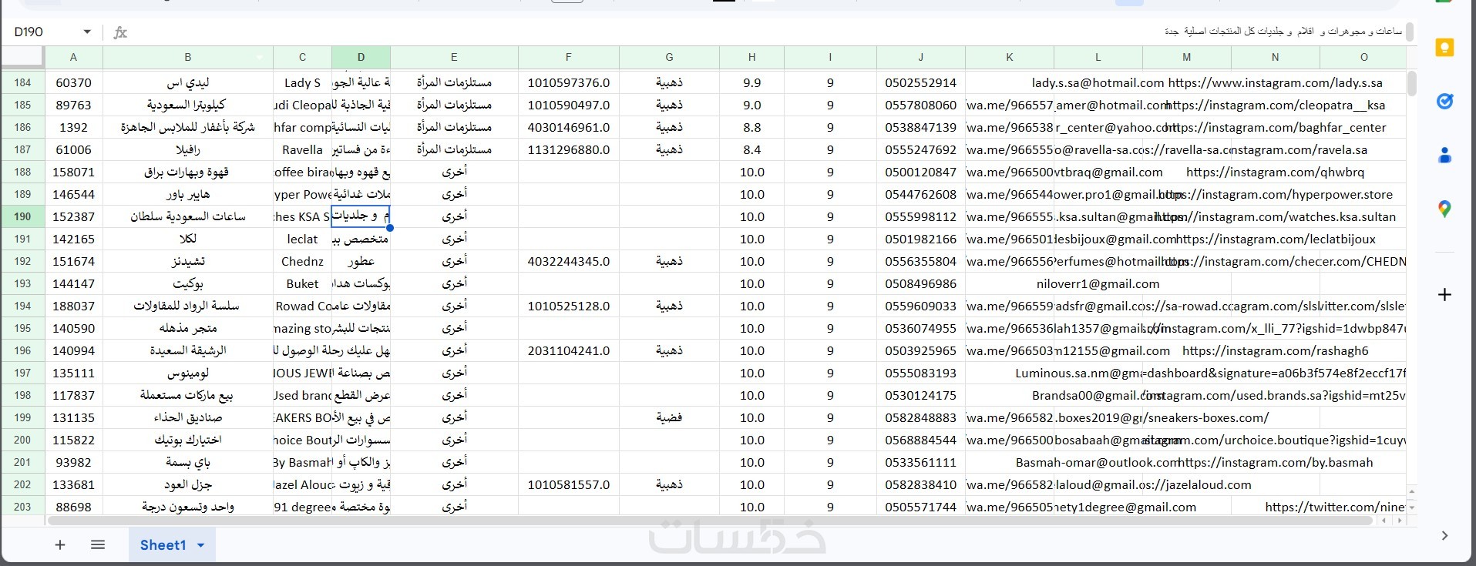
Task: Select row 195 header
Action: coord(22,328)
